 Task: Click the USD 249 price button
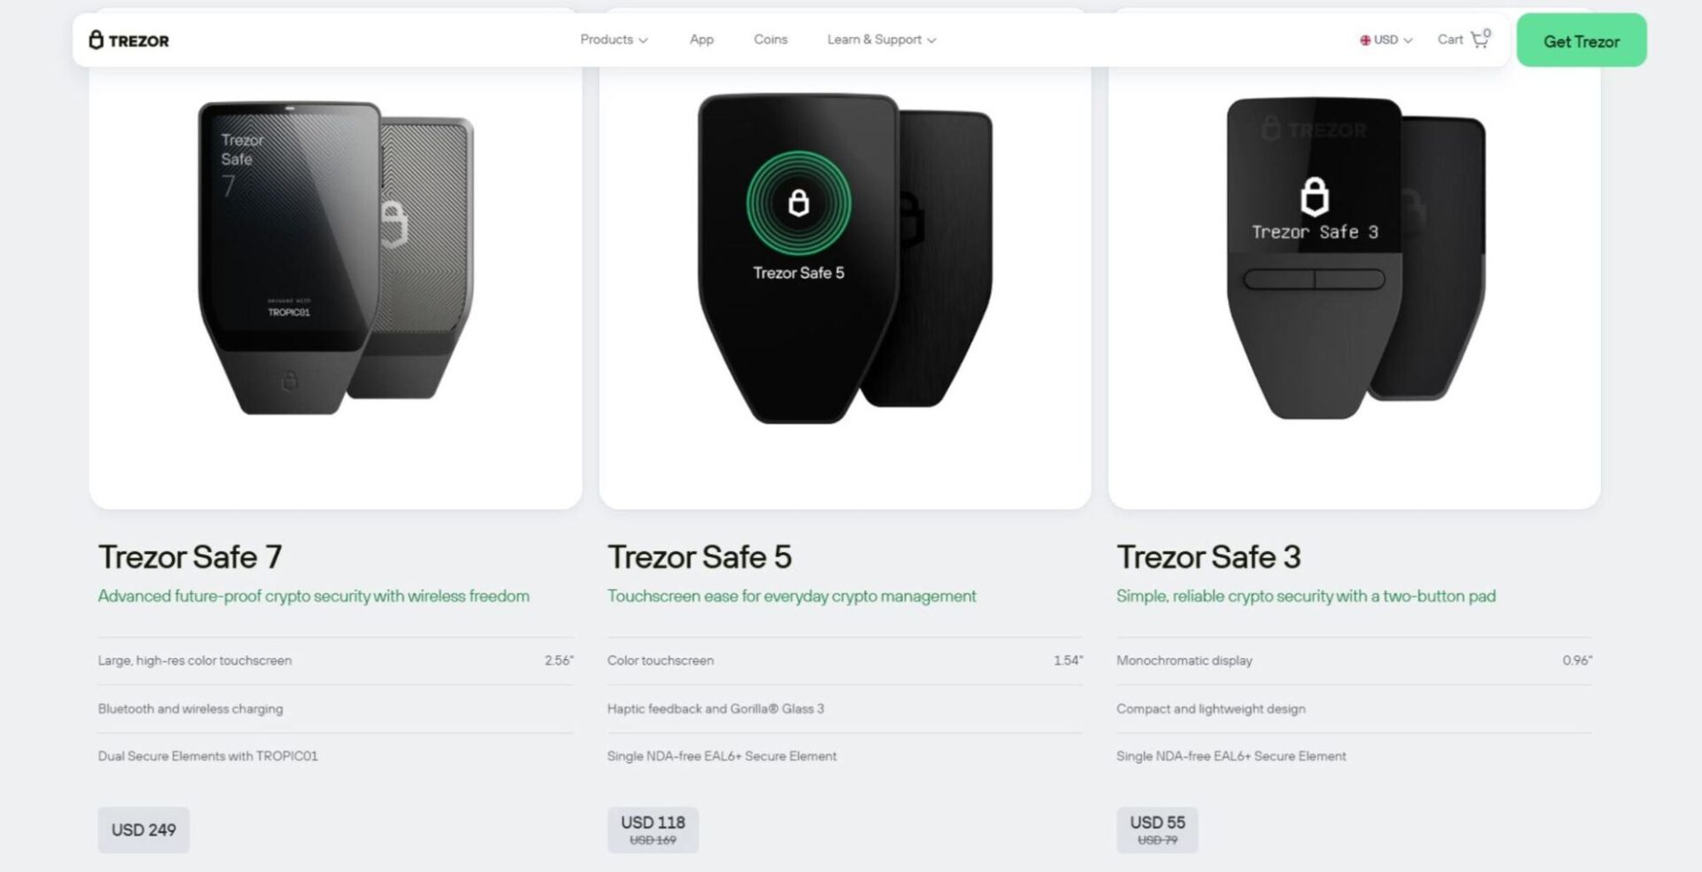tap(144, 830)
